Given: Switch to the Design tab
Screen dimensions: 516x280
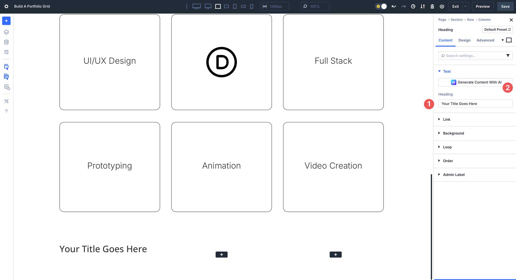Looking at the screenshot, I should (x=464, y=40).
